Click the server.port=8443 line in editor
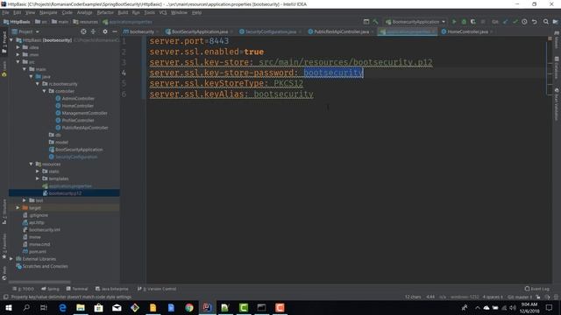561x315 pixels. 189,41
